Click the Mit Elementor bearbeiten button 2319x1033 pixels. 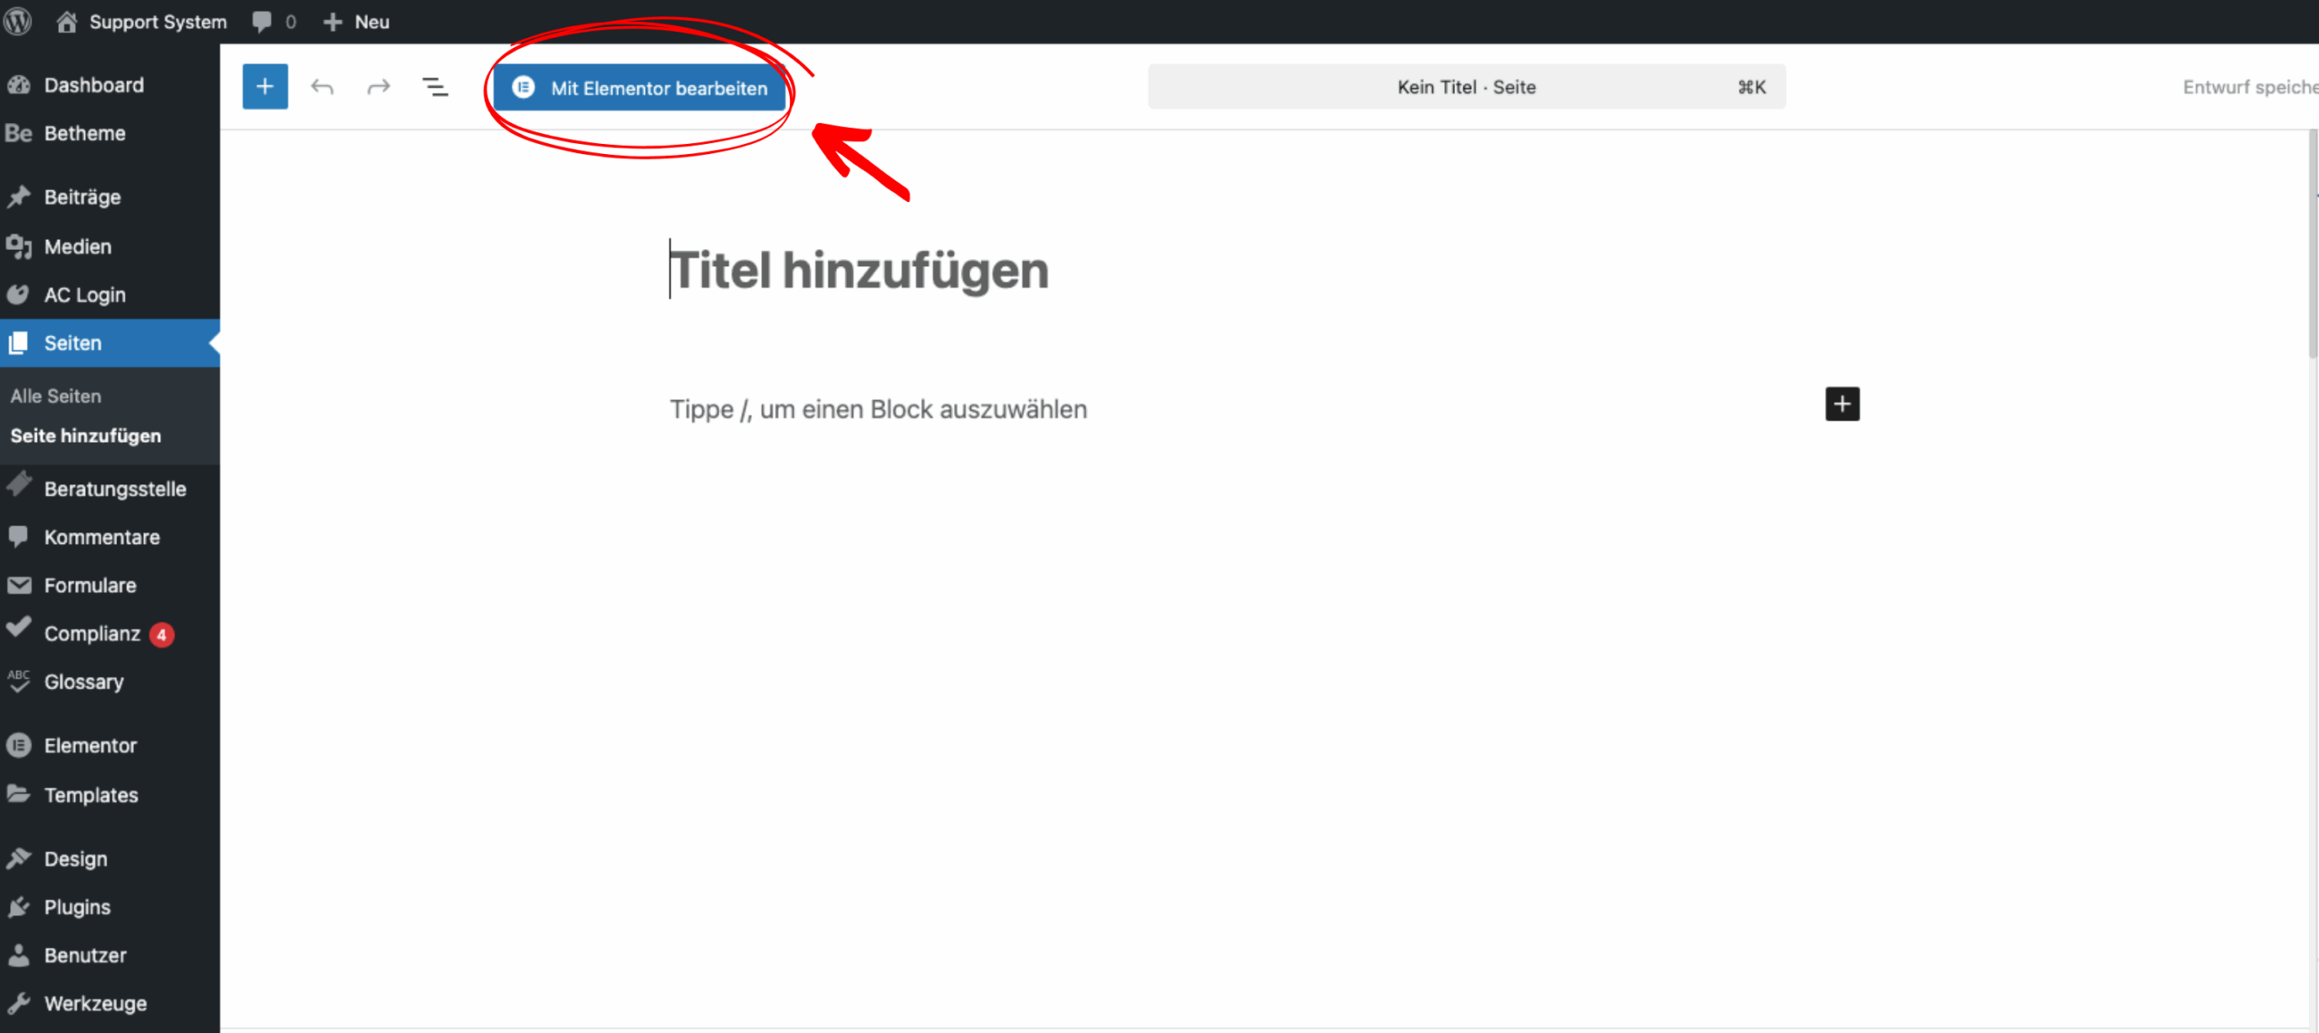(640, 88)
